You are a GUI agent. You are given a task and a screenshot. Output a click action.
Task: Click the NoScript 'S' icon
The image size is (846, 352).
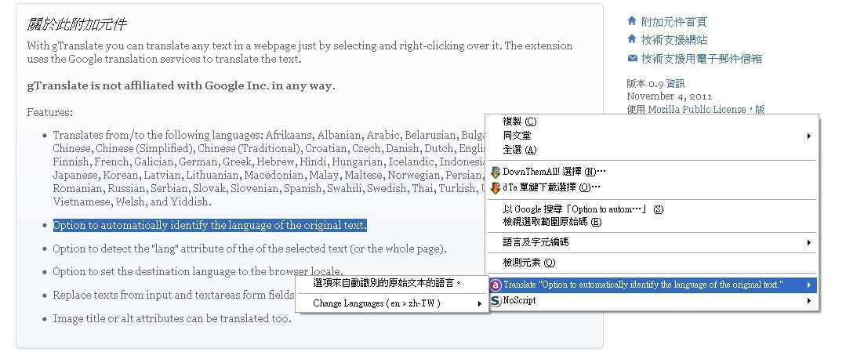(496, 301)
